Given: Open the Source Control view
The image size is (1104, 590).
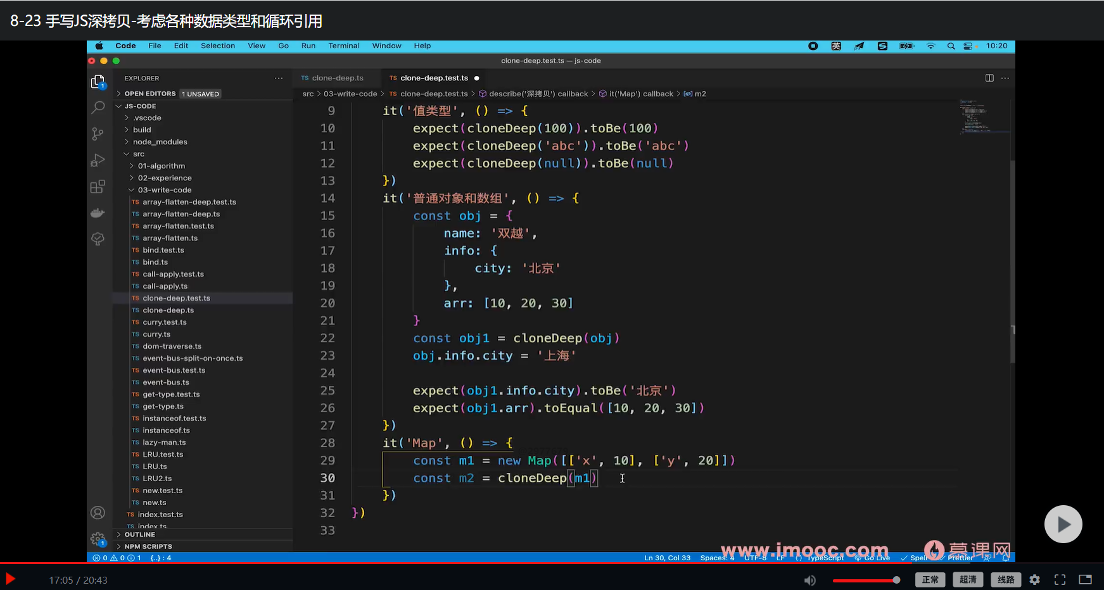Looking at the screenshot, I should pyautogui.click(x=98, y=134).
